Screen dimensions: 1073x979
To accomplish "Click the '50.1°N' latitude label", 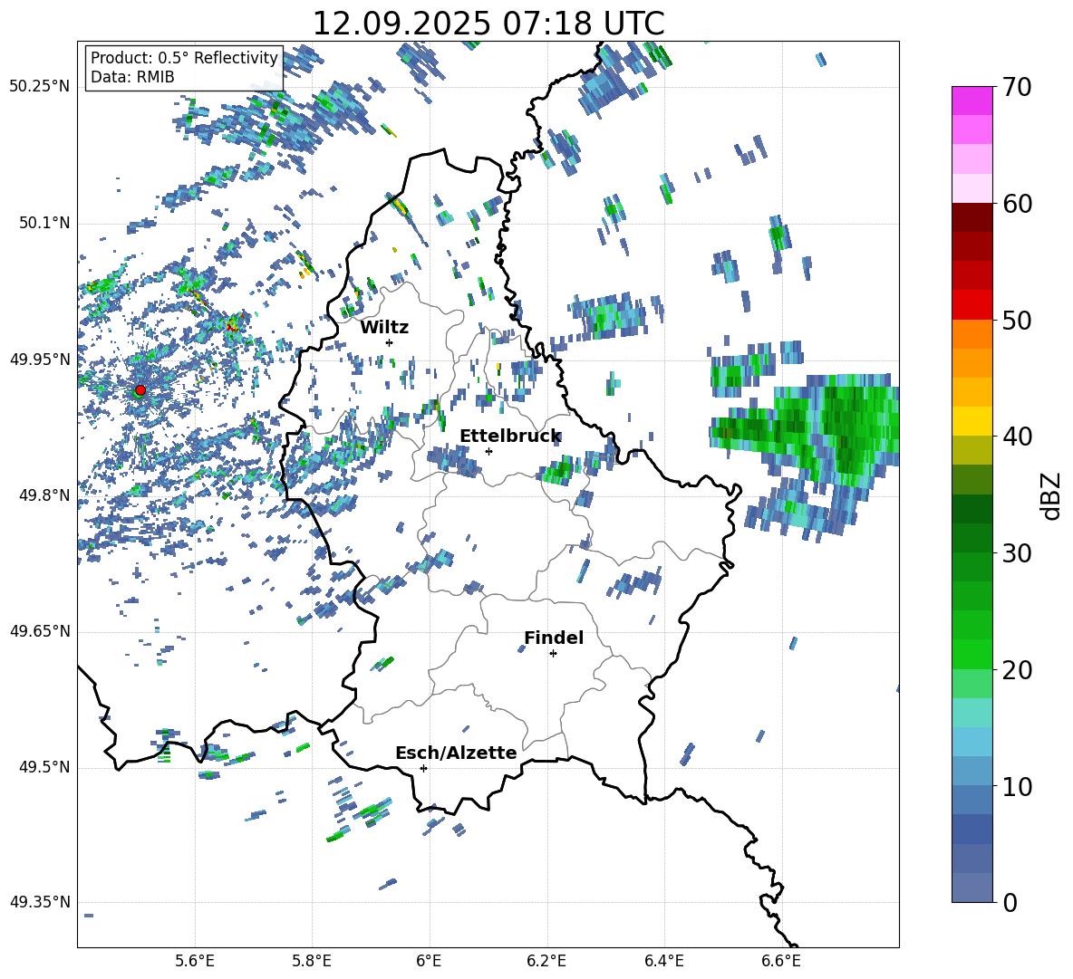I will click(44, 224).
